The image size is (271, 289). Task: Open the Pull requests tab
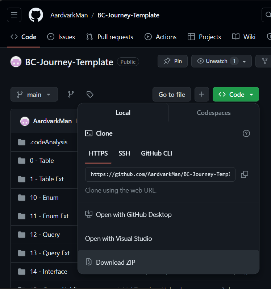pyautogui.click(x=110, y=37)
